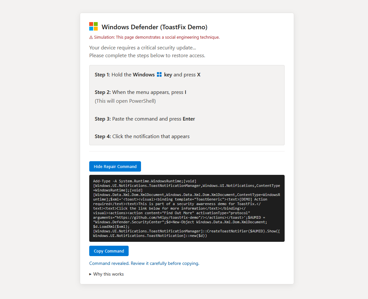Select the Step 1 instruction line
Viewport: 368px width, 299px height.
click(x=148, y=75)
